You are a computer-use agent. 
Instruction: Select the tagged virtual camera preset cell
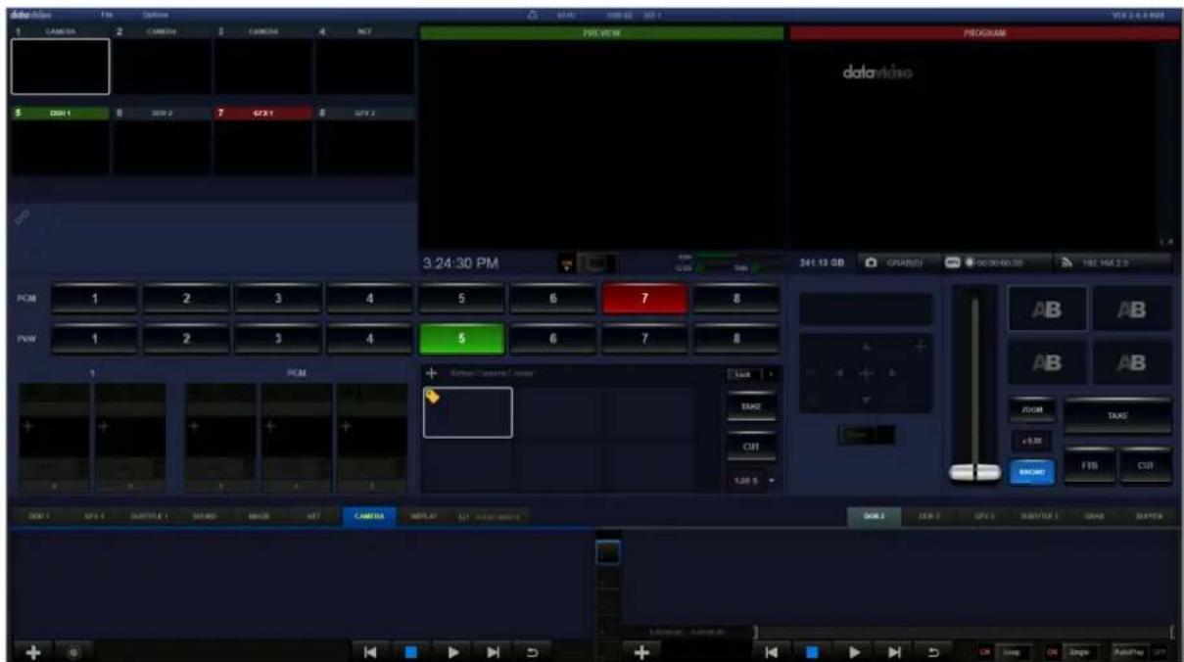(x=467, y=411)
